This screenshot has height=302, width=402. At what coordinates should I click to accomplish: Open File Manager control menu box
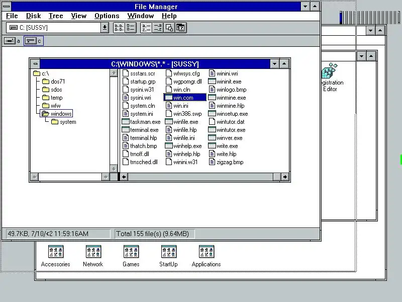[7, 6]
